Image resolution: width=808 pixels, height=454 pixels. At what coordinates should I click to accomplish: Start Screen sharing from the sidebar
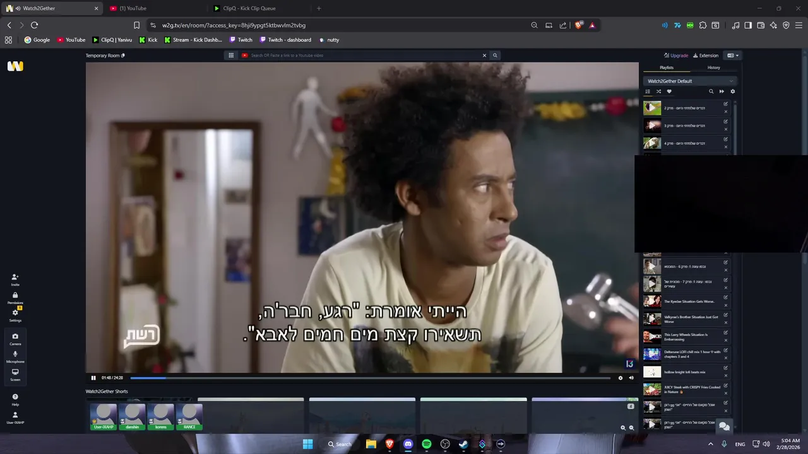point(15,375)
